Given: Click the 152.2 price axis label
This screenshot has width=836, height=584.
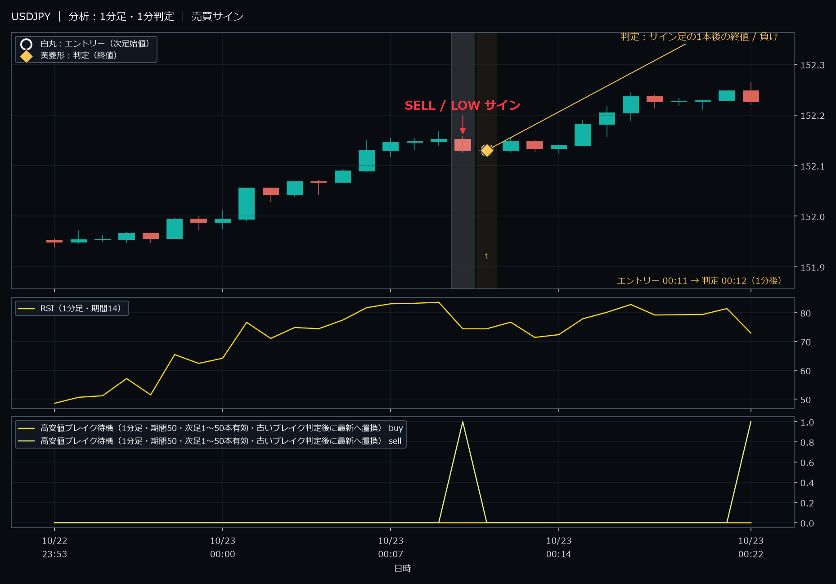Looking at the screenshot, I should tap(813, 116).
